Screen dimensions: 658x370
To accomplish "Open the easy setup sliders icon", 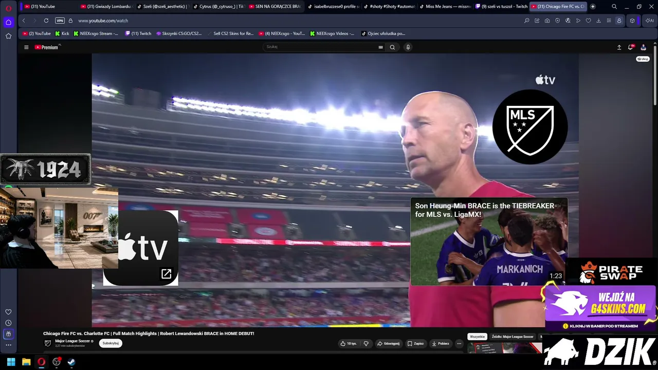I will (x=609, y=21).
